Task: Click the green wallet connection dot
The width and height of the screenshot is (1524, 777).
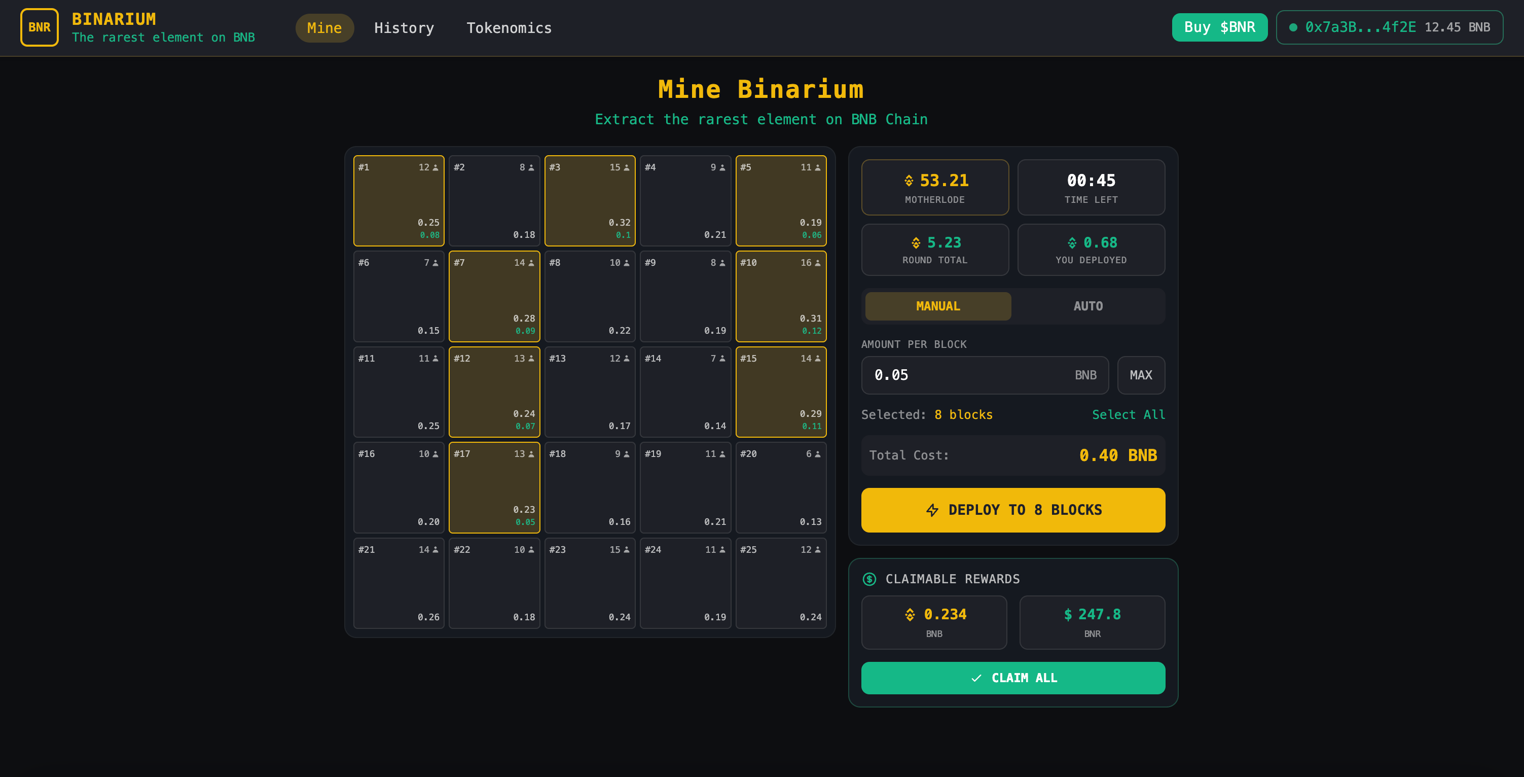Action: pos(1293,27)
